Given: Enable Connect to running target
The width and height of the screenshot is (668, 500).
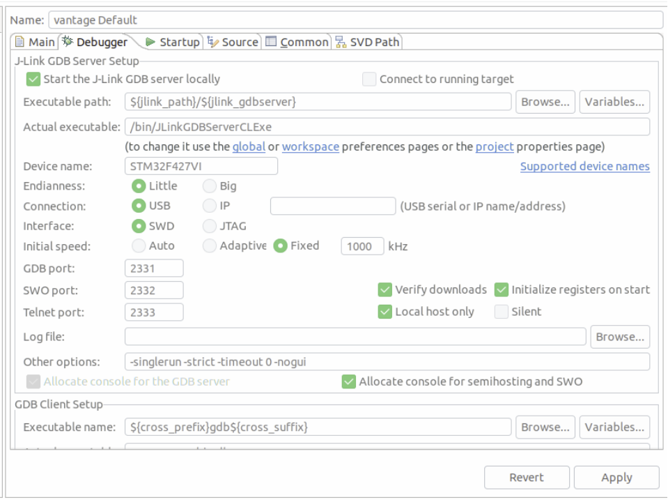Looking at the screenshot, I should [x=368, y=79].
